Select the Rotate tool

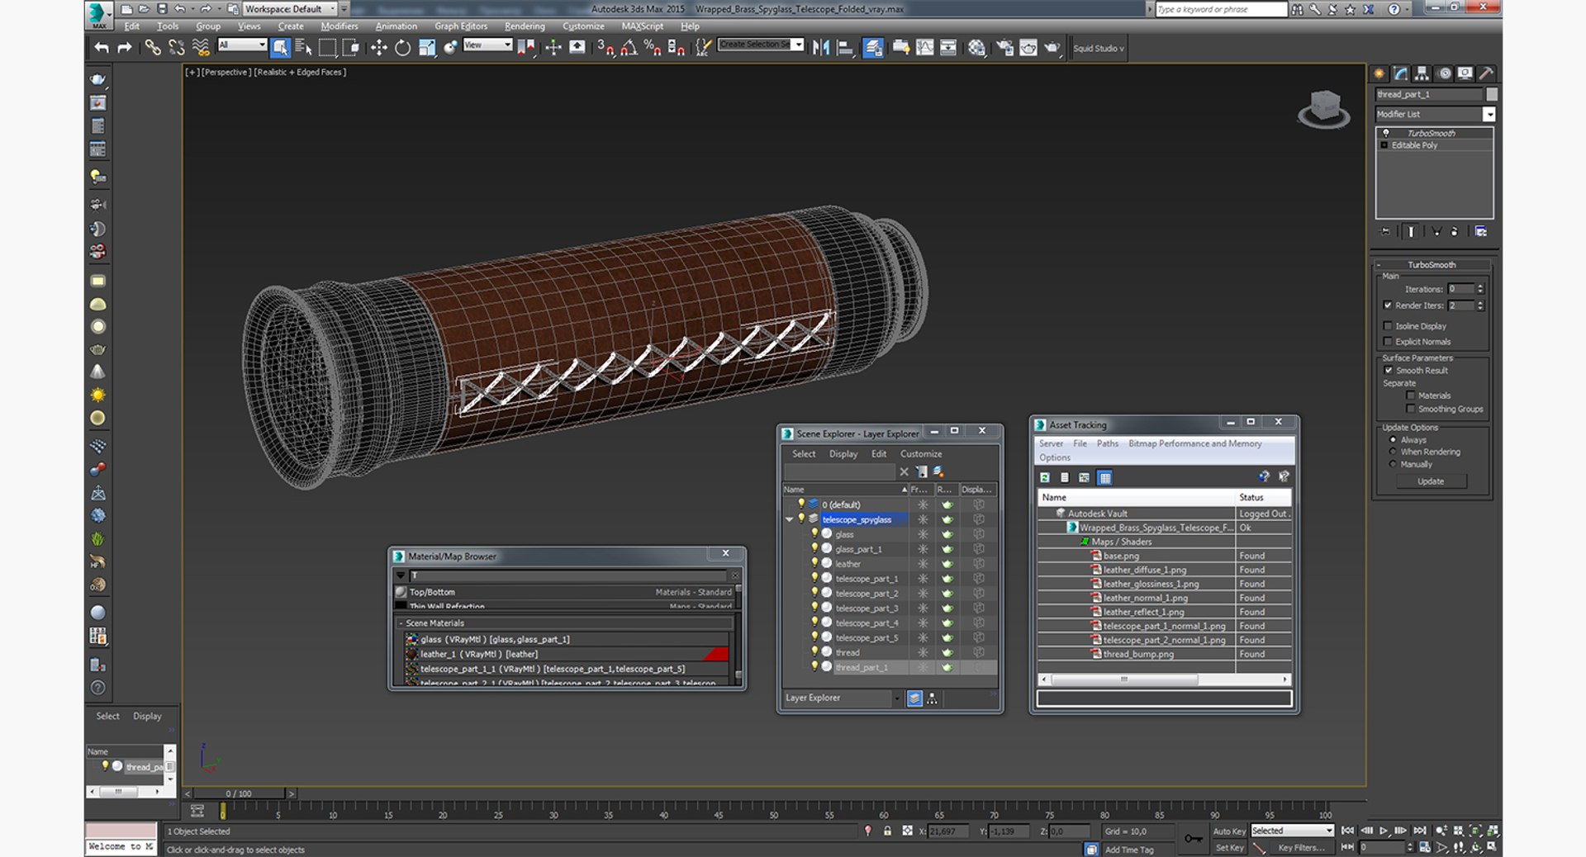402,48
